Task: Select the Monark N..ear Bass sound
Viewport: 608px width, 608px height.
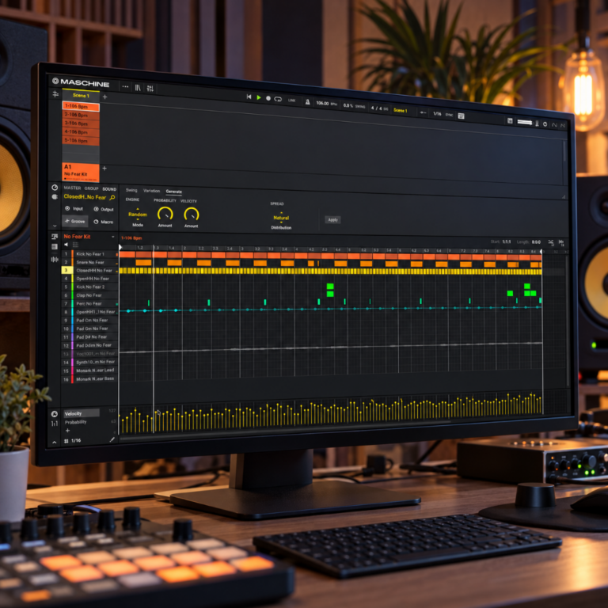Action: pyautogui.click(x=89, y=379)
